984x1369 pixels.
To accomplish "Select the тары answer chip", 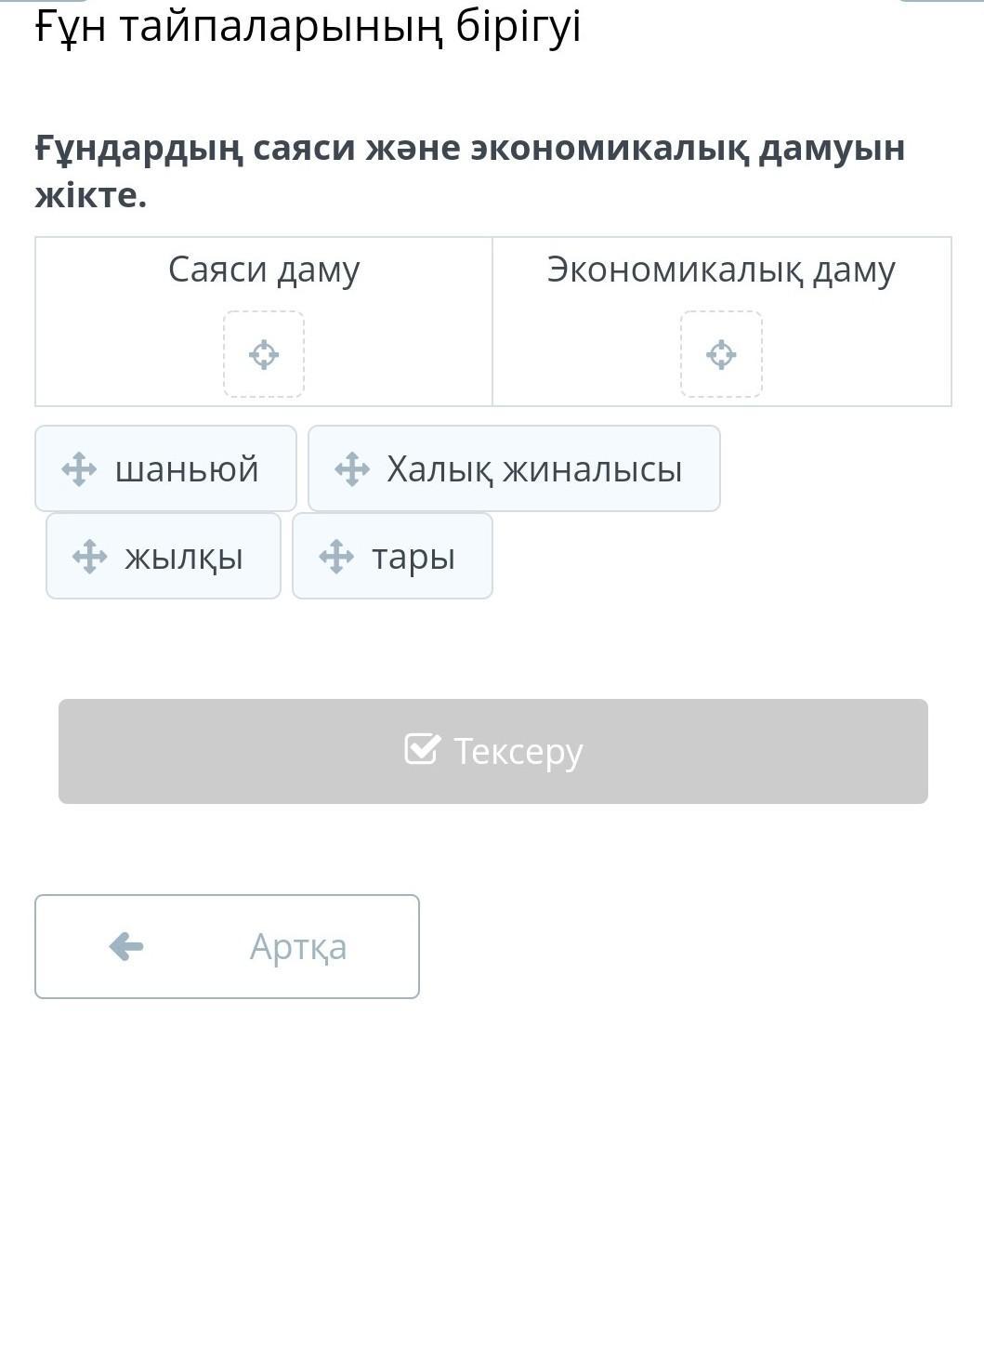I will 392,556.
